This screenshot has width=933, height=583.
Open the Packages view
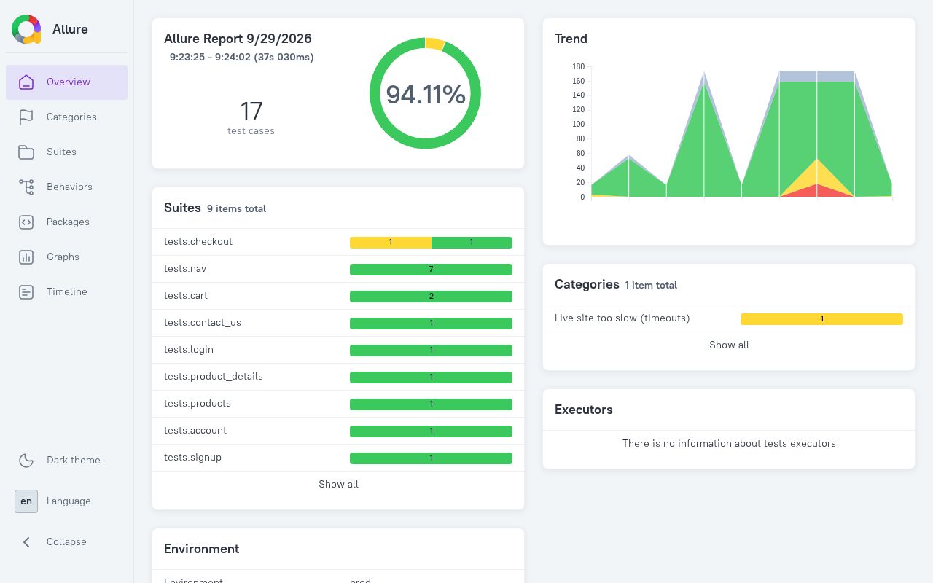click(66, 222)
